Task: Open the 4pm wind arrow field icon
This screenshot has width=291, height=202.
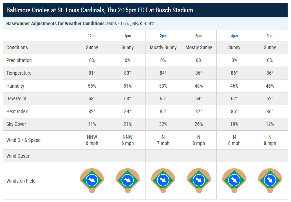Action: coord(234,181)
